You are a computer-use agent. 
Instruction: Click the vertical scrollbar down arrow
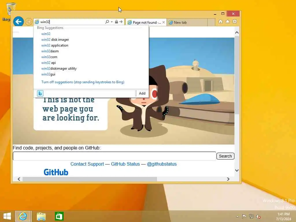click(x=237, y=170)
